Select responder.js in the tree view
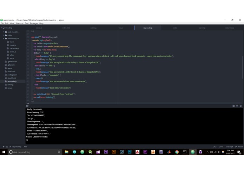Image resolution: width=244 pixels, height=173 pixels. (x=12, y=82)
